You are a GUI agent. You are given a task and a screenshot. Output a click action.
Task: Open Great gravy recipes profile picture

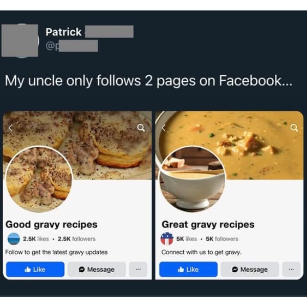pos(192,179)
